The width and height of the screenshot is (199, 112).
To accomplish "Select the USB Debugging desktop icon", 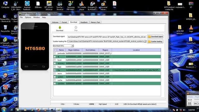I will [5, 89].
